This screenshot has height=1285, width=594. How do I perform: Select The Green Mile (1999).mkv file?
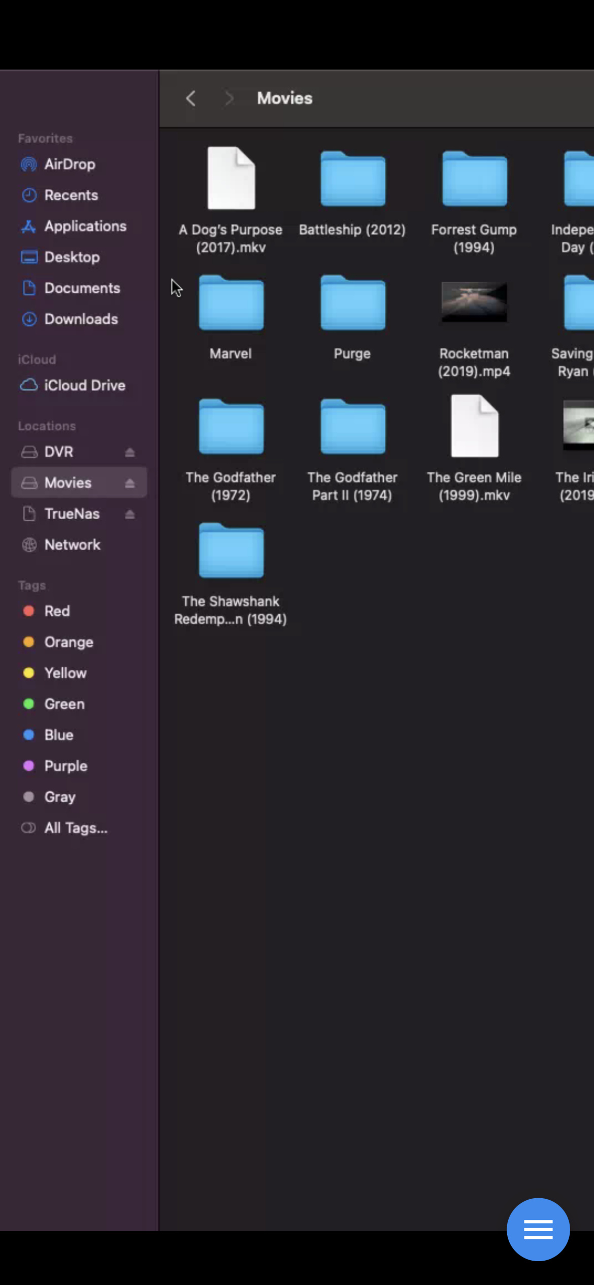point(474,427)
